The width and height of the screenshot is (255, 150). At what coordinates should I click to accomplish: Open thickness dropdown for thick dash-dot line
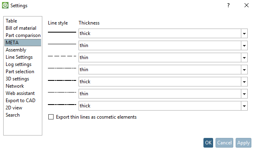pos(244,82)
